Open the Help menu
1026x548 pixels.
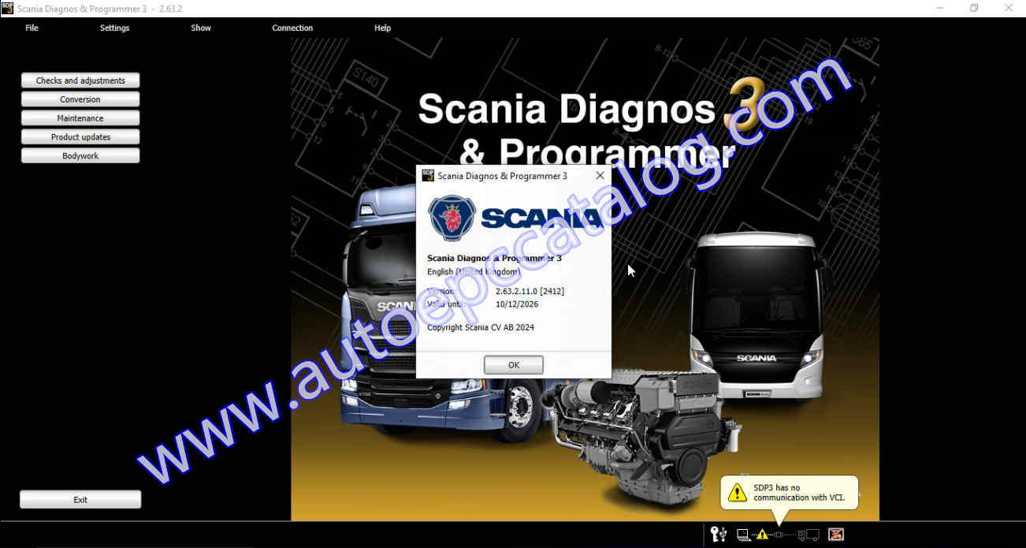click(x=382, y=28)
